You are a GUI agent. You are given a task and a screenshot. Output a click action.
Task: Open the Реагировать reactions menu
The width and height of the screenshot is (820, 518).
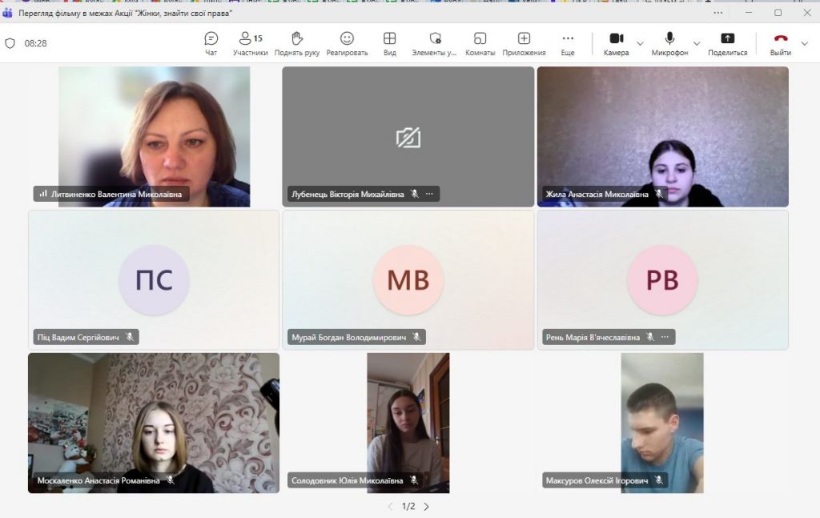coord(347,43)
